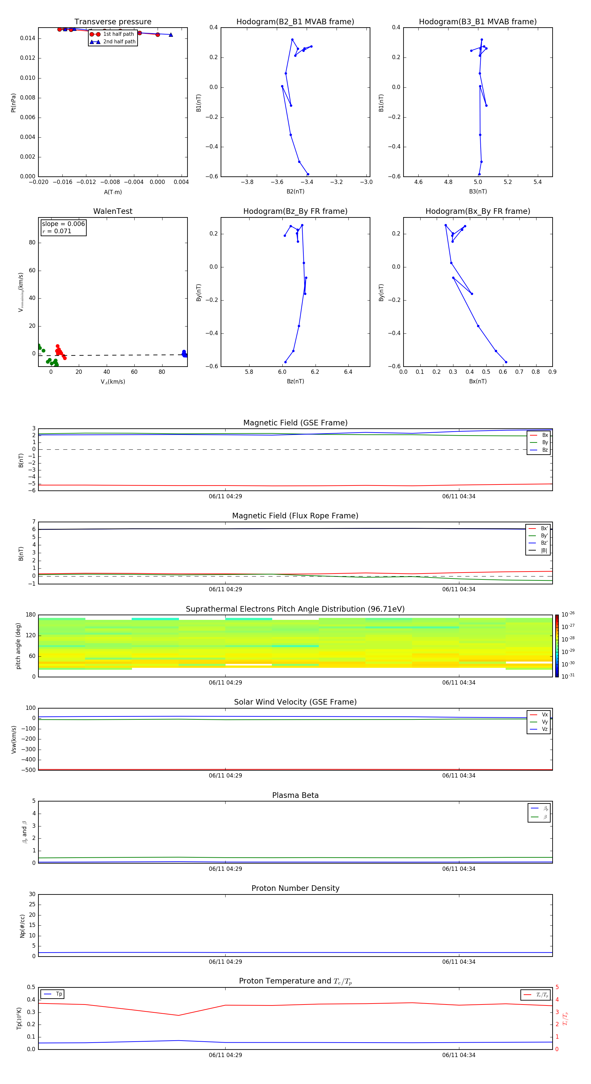Click the Suprathermal Electrons Pitch Angle title
This screenshot has height=1084, width=591.
pos(295,609)
